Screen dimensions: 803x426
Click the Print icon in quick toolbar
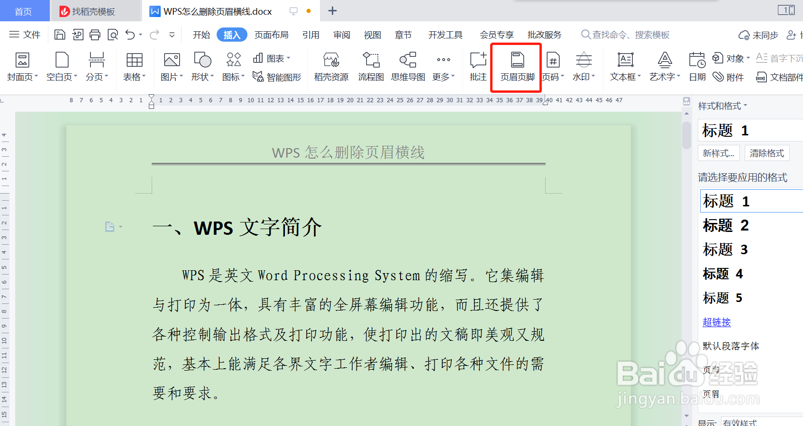[95, 35]
